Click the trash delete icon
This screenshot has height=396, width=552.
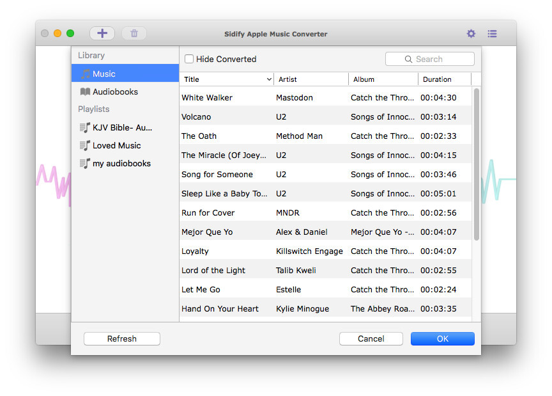[134, 33]
